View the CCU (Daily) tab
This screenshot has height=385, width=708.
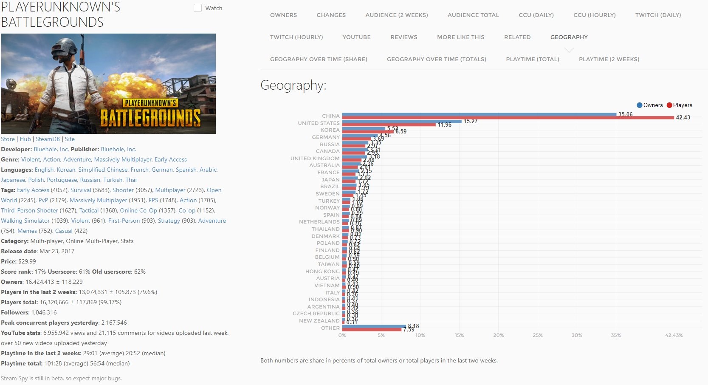point(536,15)
